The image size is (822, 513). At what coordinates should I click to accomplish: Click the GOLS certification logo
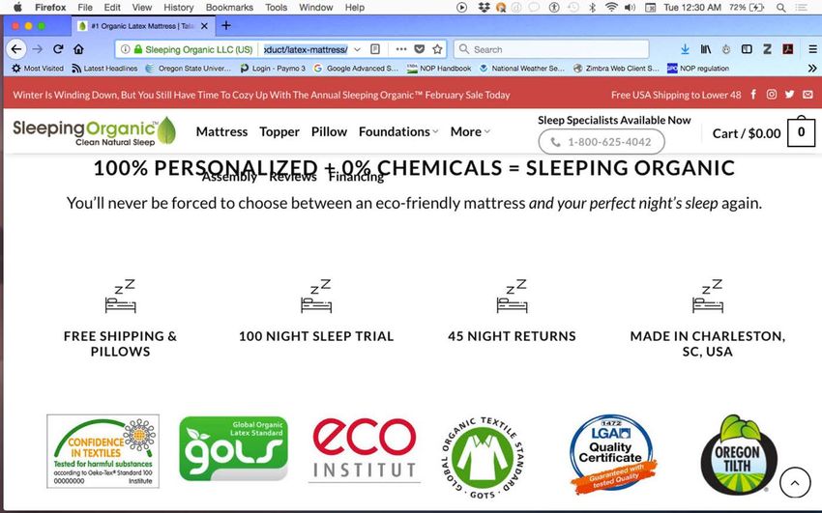(233, 448)
